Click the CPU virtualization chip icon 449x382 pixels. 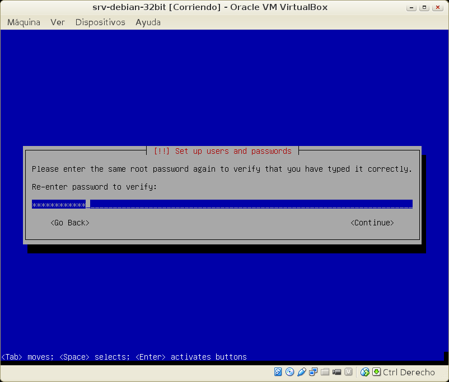pos(348,372)
